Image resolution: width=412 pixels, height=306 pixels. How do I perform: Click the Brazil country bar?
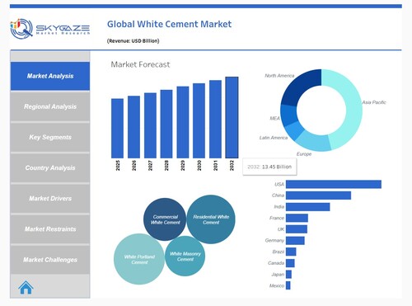[291, 252]
